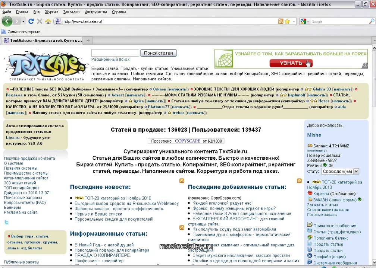
Task: Click the wallet icon beside Баланс
Action: pos(310,145)
